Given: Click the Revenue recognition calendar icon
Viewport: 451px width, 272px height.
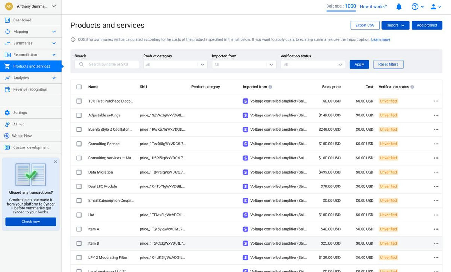Looking at the screenshot, I should coord(7,89).
